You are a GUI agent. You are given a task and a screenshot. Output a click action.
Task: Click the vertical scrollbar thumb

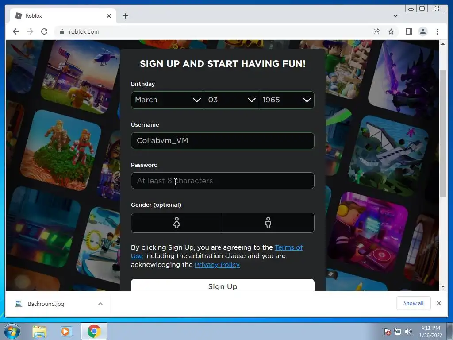pos(443,133)
